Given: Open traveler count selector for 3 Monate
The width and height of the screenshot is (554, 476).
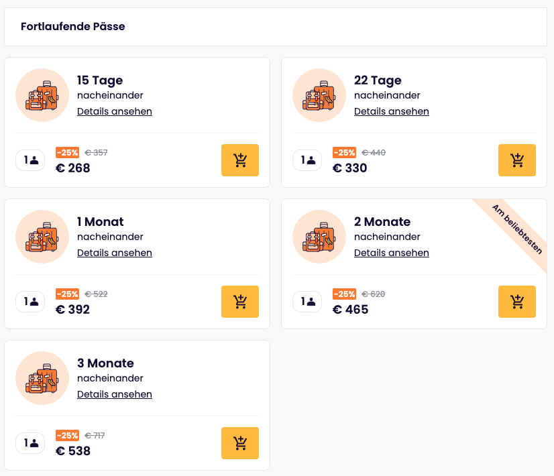Looking at the screenshot, I should click(30, 443).
